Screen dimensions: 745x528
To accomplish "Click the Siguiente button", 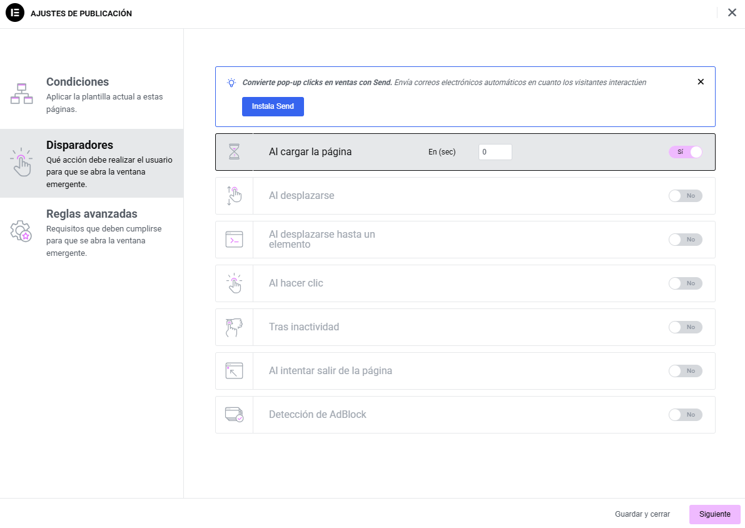I will tap(714, 514).
